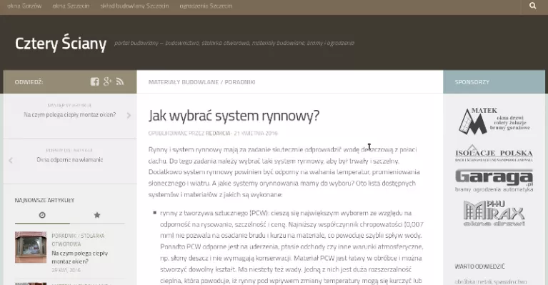Open sidebar article 'Na czym polega ciepły montaż okien?'

coord(80,257)
